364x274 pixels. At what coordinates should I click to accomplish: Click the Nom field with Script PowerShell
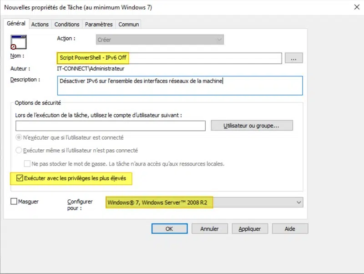tap(169, 58)
